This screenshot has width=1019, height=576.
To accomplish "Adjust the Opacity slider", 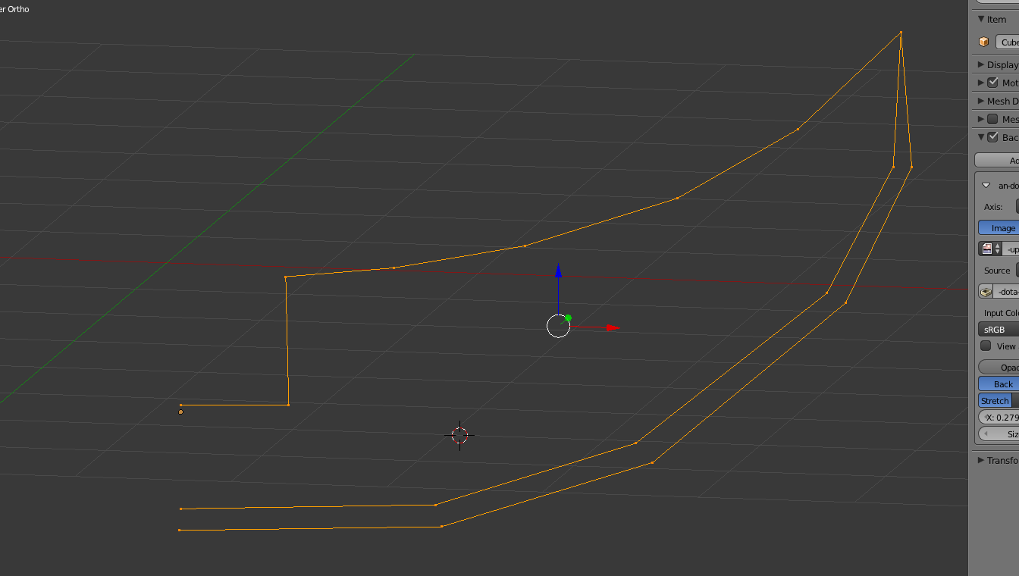I will 999,367.
